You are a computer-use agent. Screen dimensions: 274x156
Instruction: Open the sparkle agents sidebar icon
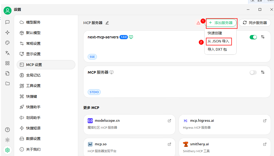pos(7,32)
